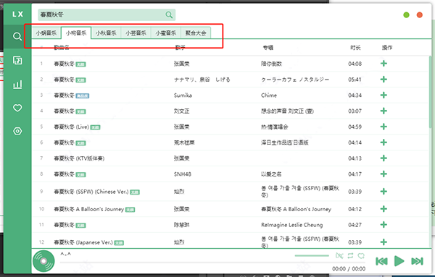Select the artist ナナマリ、泉谷 しげる
The height and width of the screenshot is (277, 435).
202,80
